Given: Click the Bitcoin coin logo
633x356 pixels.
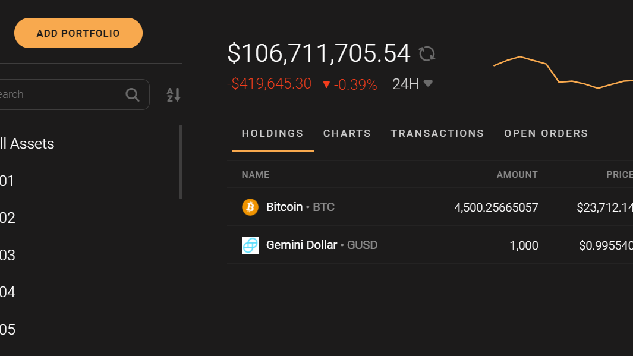Looking at the screenshot, I should (250, 207).
